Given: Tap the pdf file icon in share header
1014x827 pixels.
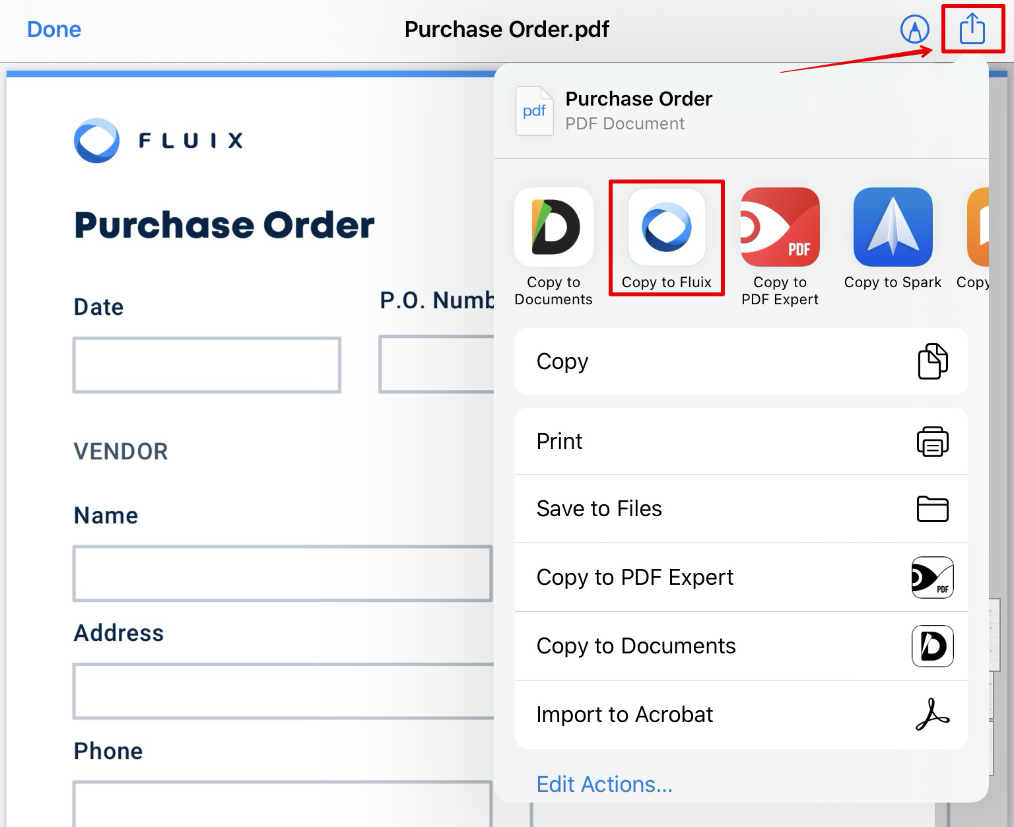Looking at the screenshot, I should (x=534, y=111).
